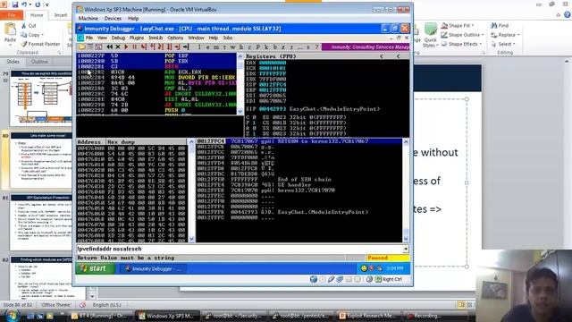Open ImmLib menu in Immunity Debugger
The height and width of the screenshot is (322, 572).
(x=156, y=38)
